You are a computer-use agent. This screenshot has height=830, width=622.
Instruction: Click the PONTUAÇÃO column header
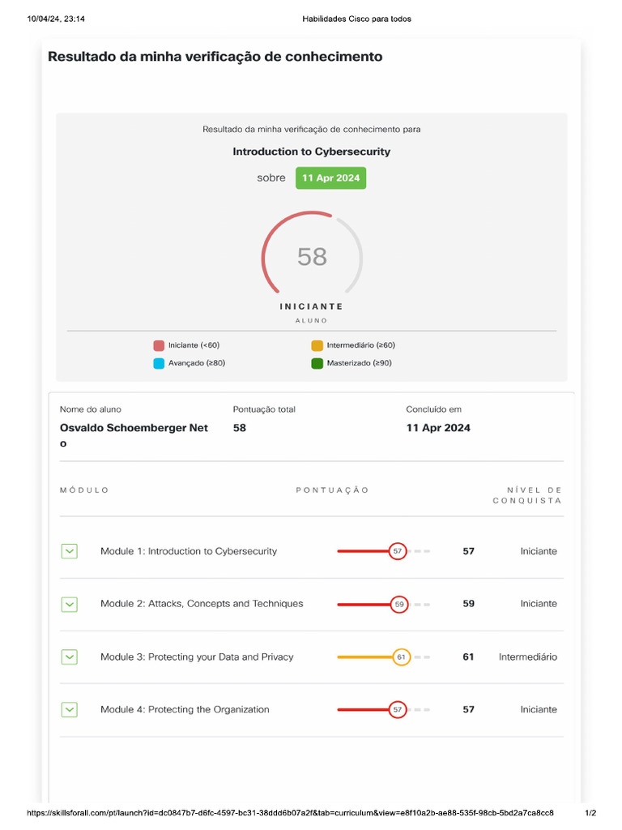click(x=332, y=490)
